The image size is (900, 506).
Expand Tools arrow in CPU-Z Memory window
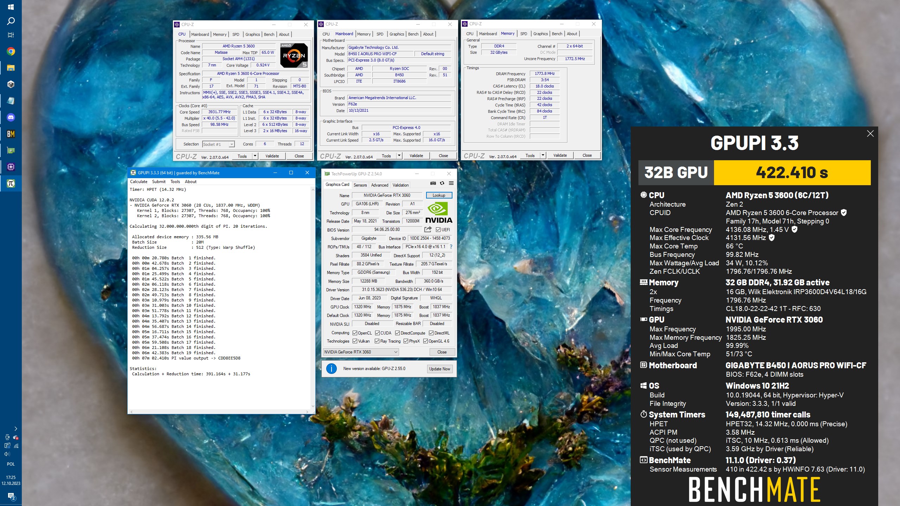point(543,155)
